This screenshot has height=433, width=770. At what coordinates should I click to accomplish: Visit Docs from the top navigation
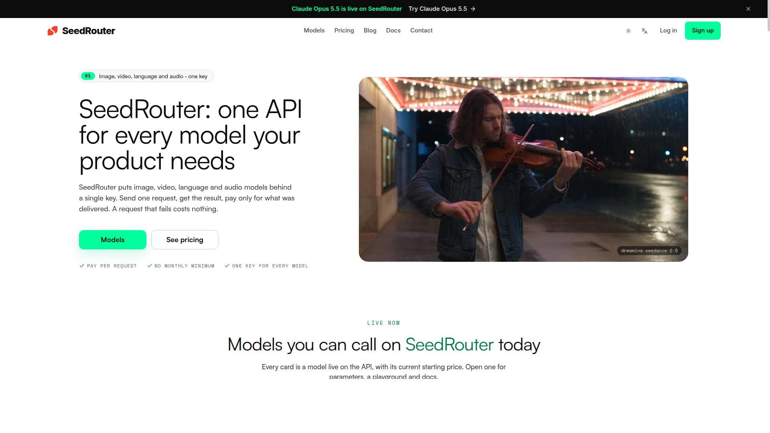pos(393,30)
